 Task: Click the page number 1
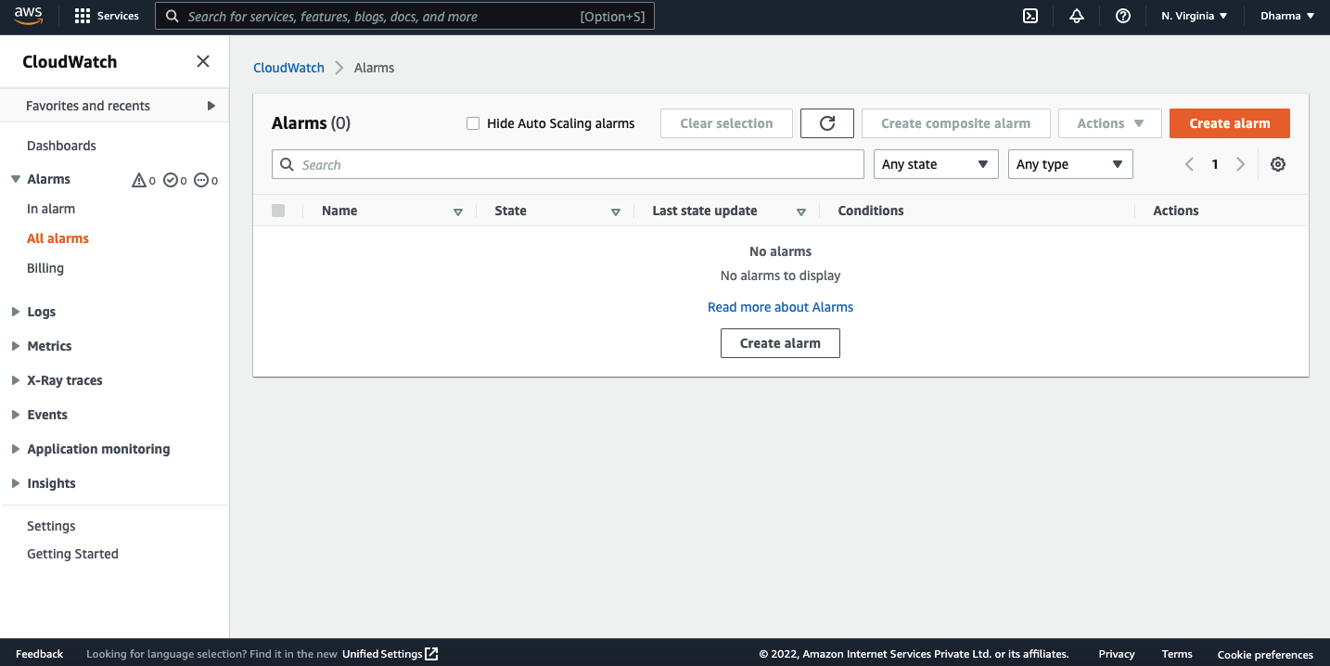[1215, 164]
